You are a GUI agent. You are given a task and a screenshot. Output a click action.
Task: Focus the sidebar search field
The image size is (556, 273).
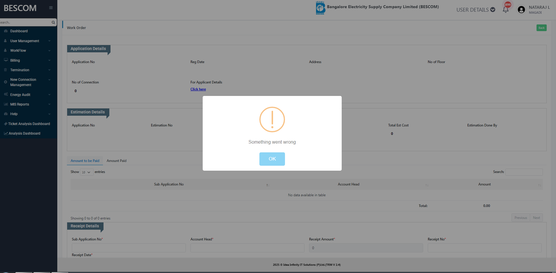point(26,22)
